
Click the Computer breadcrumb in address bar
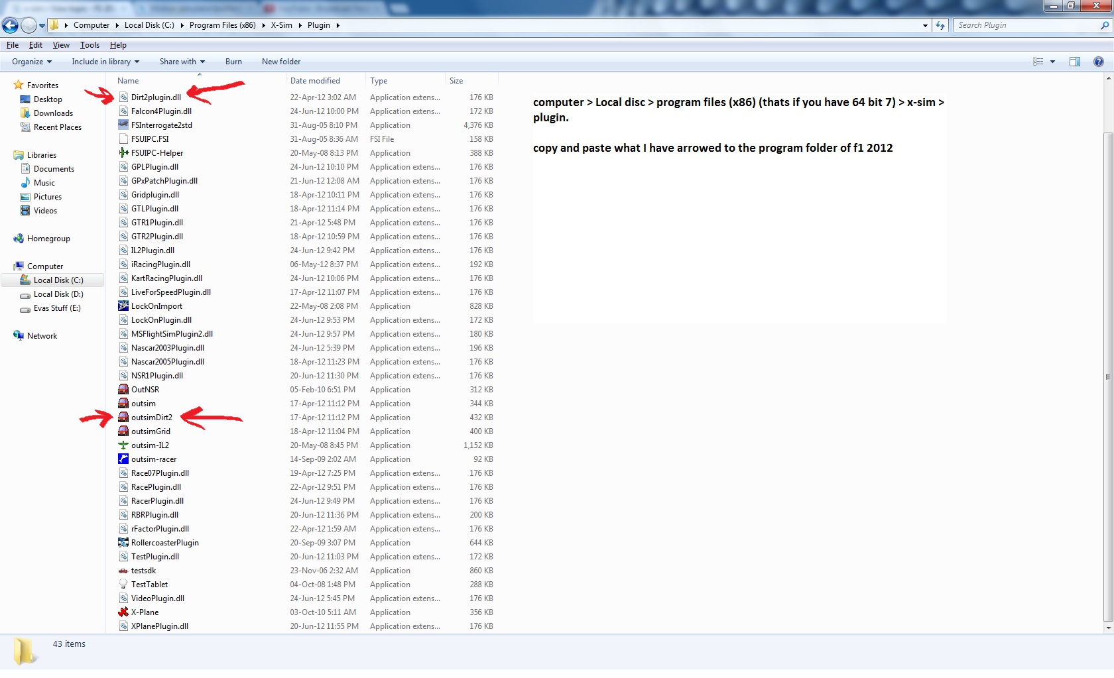pyautogui.click(x=92, y=25)
